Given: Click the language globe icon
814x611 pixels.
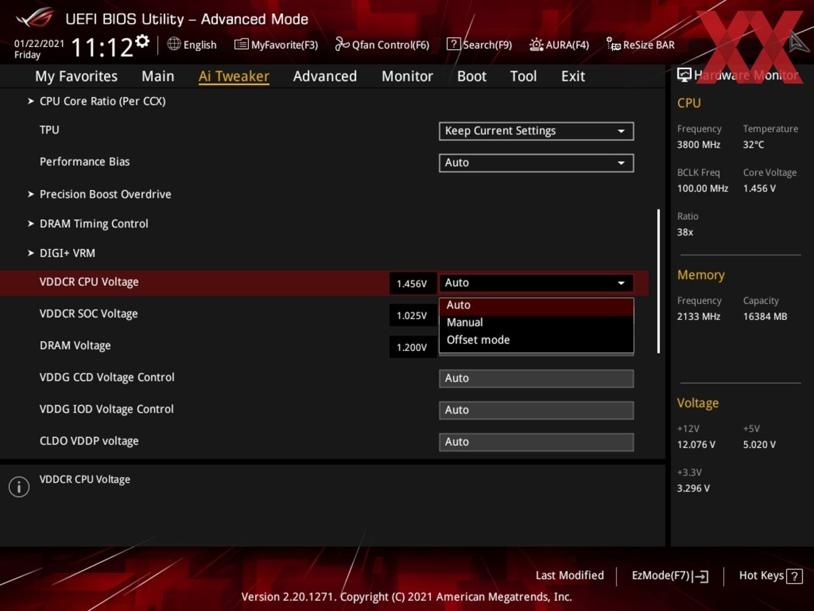Looking at the screenshot, I should (x=174, y=44).
